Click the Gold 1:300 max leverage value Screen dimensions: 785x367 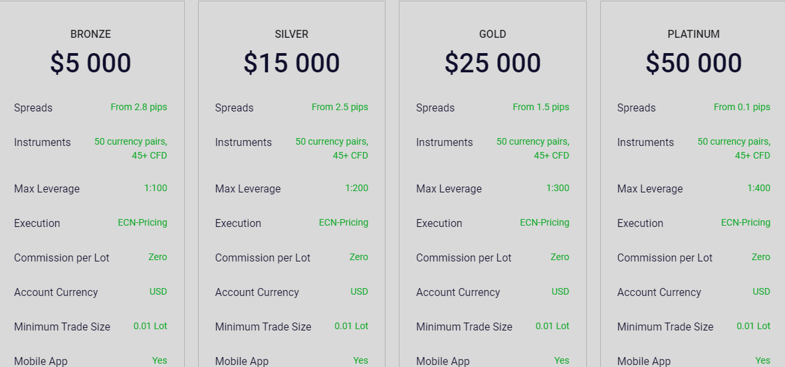(x=558, y=188)
